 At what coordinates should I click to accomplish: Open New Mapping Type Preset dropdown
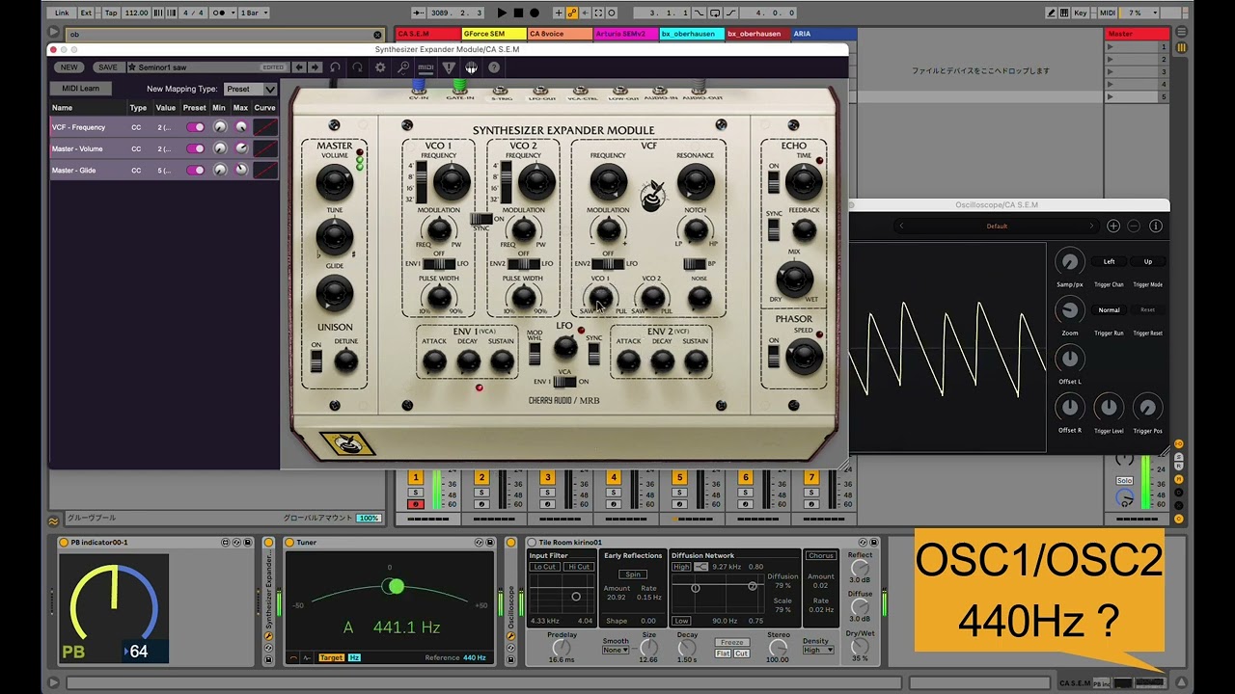(x=251, y=89)
